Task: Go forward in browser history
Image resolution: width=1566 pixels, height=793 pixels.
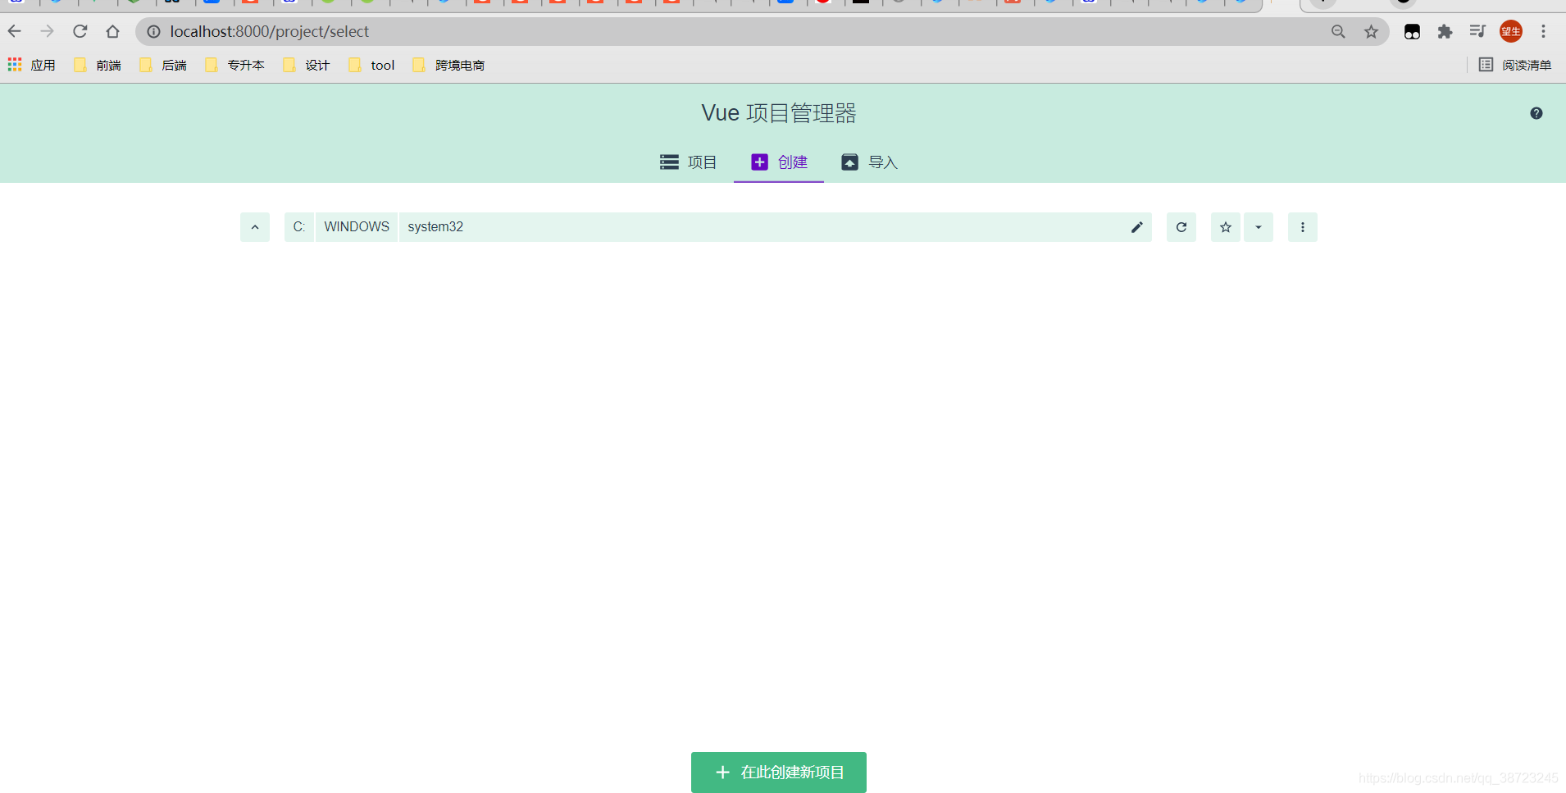Action: click(48, 31)
